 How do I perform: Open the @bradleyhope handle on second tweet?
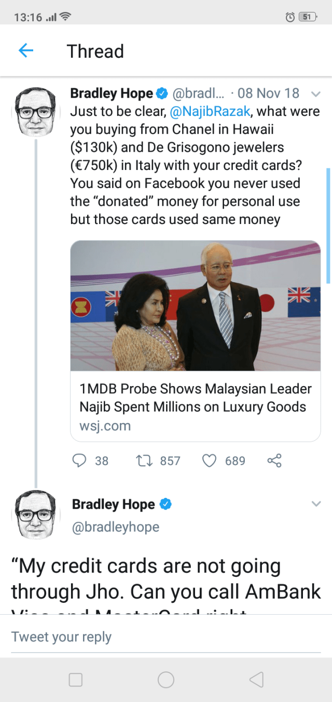click(x=115, y=527)
